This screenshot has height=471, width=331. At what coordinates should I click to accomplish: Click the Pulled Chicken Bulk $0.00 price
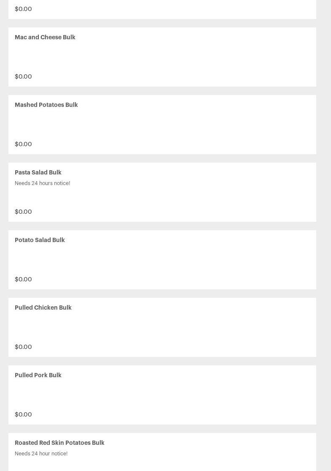tap(23, 347)
